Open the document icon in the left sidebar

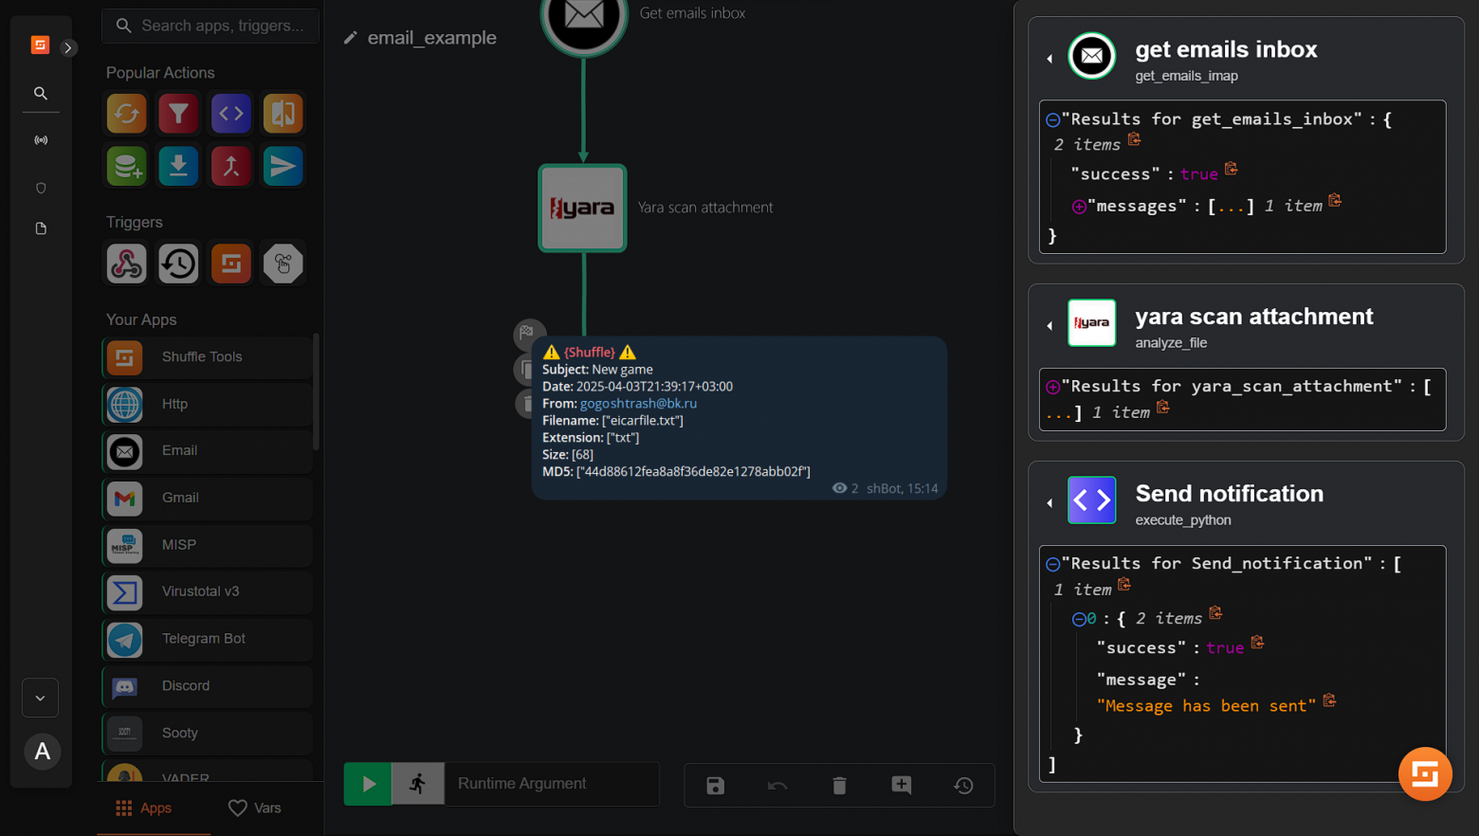(41, 228)
